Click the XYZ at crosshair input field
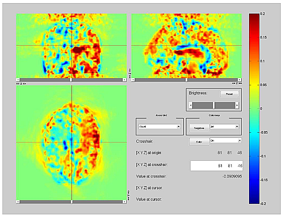The width and height of the screenshot is (284, 218). click(217, 165)
